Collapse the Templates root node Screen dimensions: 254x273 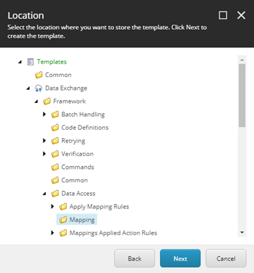tap(20, 61)
